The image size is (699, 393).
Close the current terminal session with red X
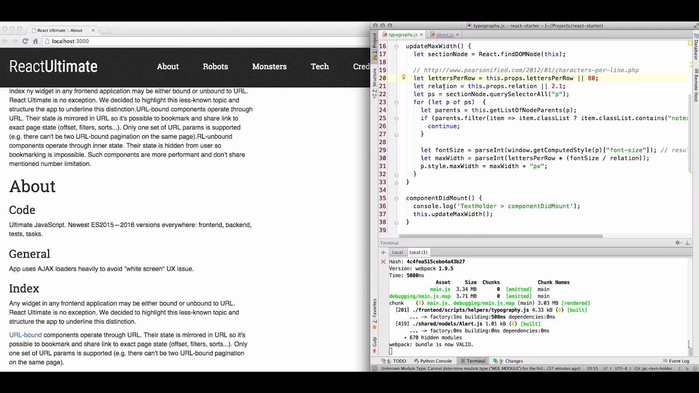(383, 261)
